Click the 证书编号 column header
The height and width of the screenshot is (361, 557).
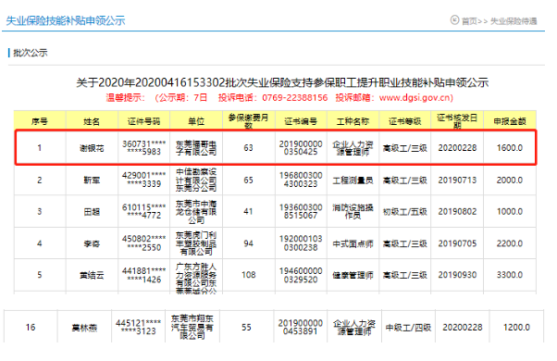301,121
